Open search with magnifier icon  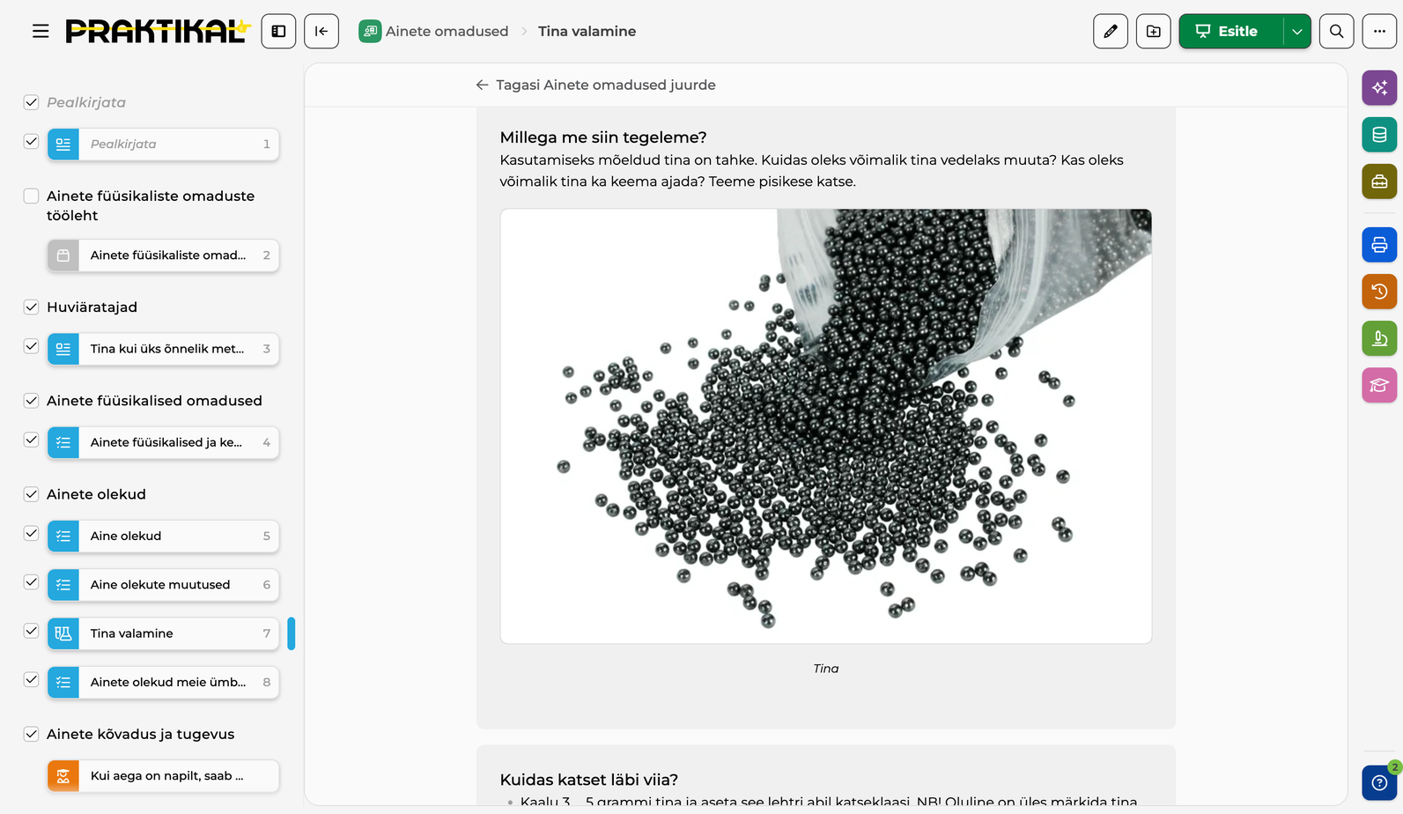tap(1336, 32)
